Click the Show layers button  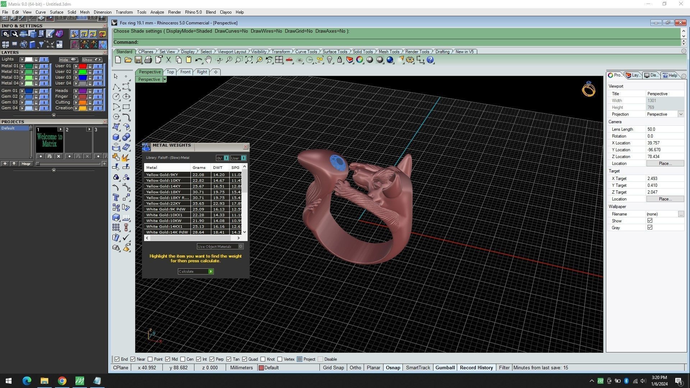[x=92, y=60]
